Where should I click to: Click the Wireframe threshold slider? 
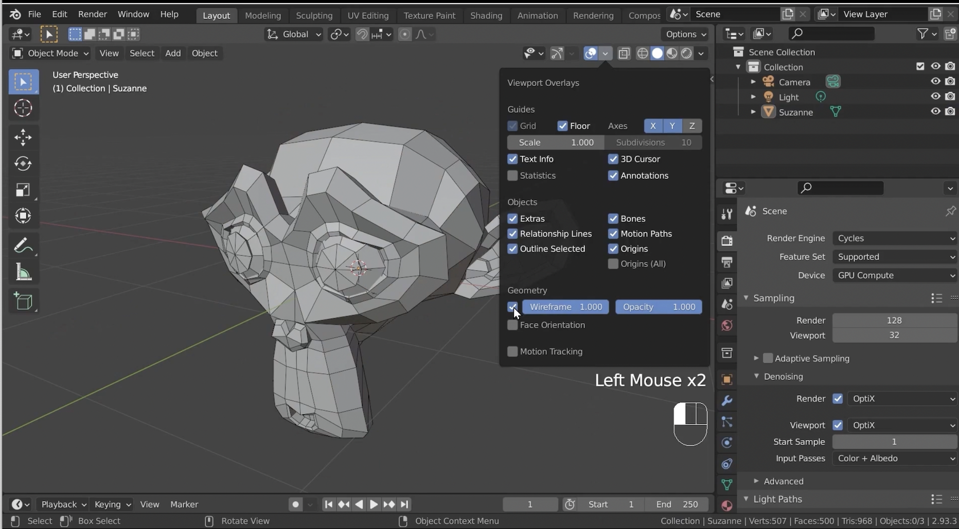point(565,307)
